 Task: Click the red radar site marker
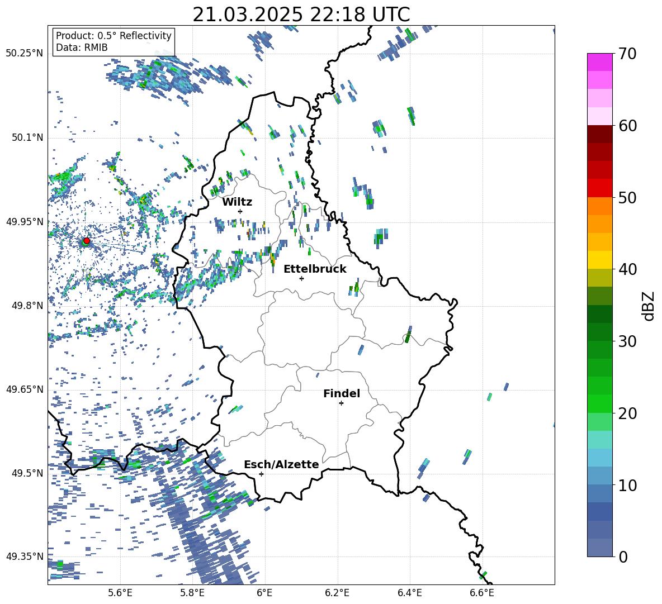pos(87,241)
